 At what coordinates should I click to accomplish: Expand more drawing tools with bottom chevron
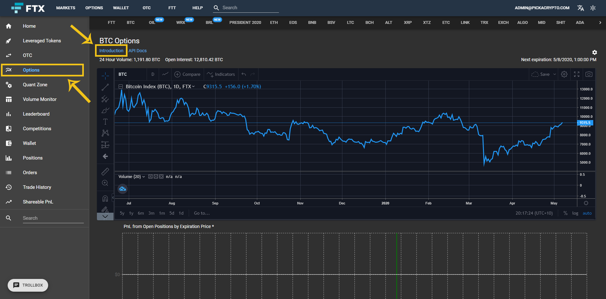click(105, 217)
